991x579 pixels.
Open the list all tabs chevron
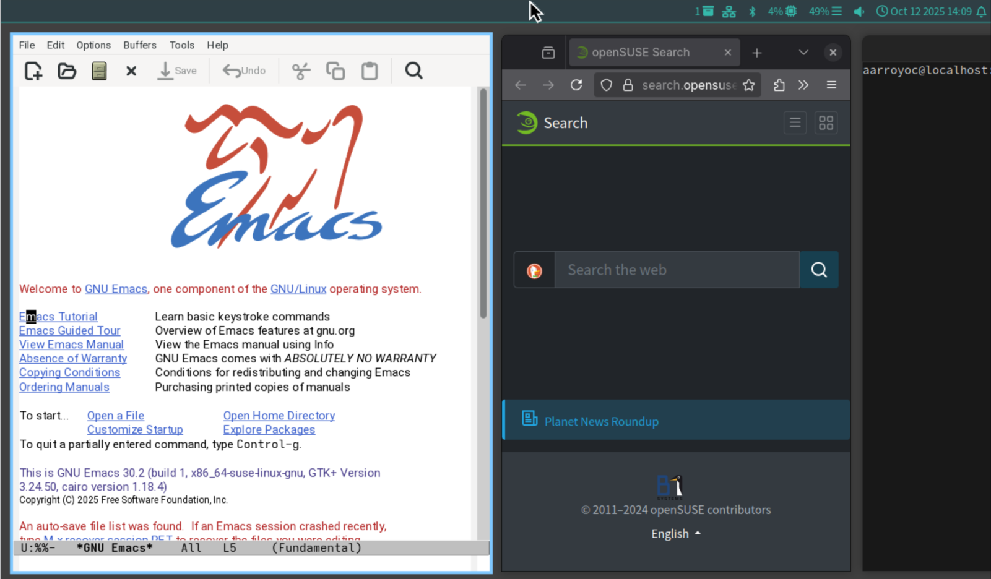tap(803, 53)
